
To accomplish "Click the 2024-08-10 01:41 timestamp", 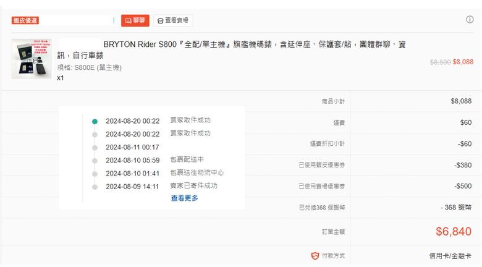I will pyautogui.click(x=132, y=174).
